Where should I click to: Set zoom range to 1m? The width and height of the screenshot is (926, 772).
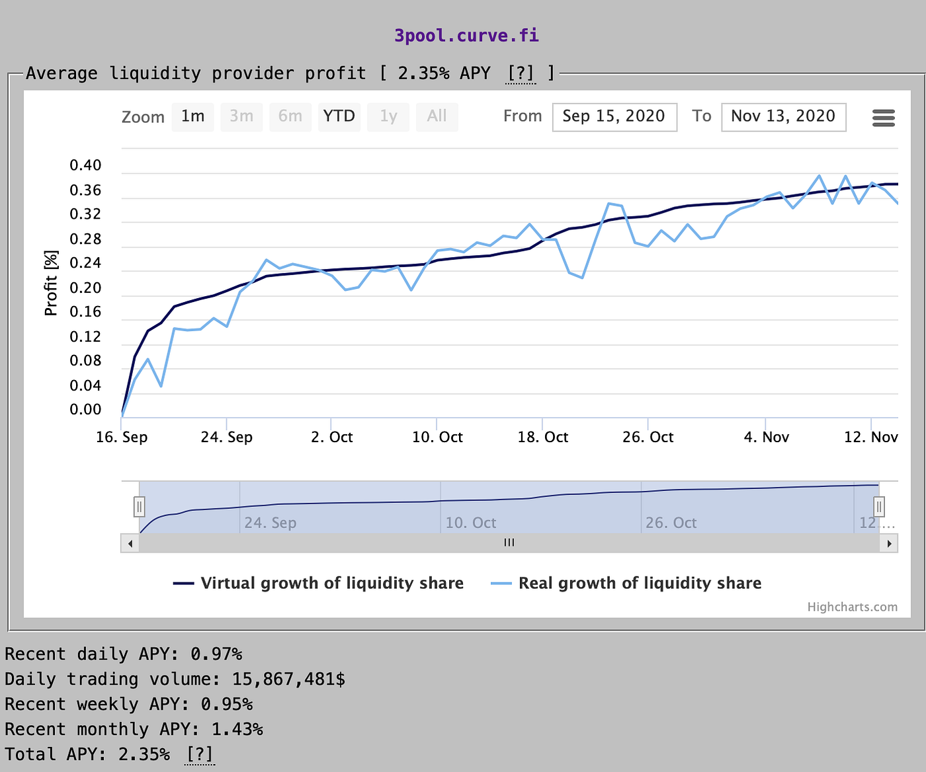point(193,117)
